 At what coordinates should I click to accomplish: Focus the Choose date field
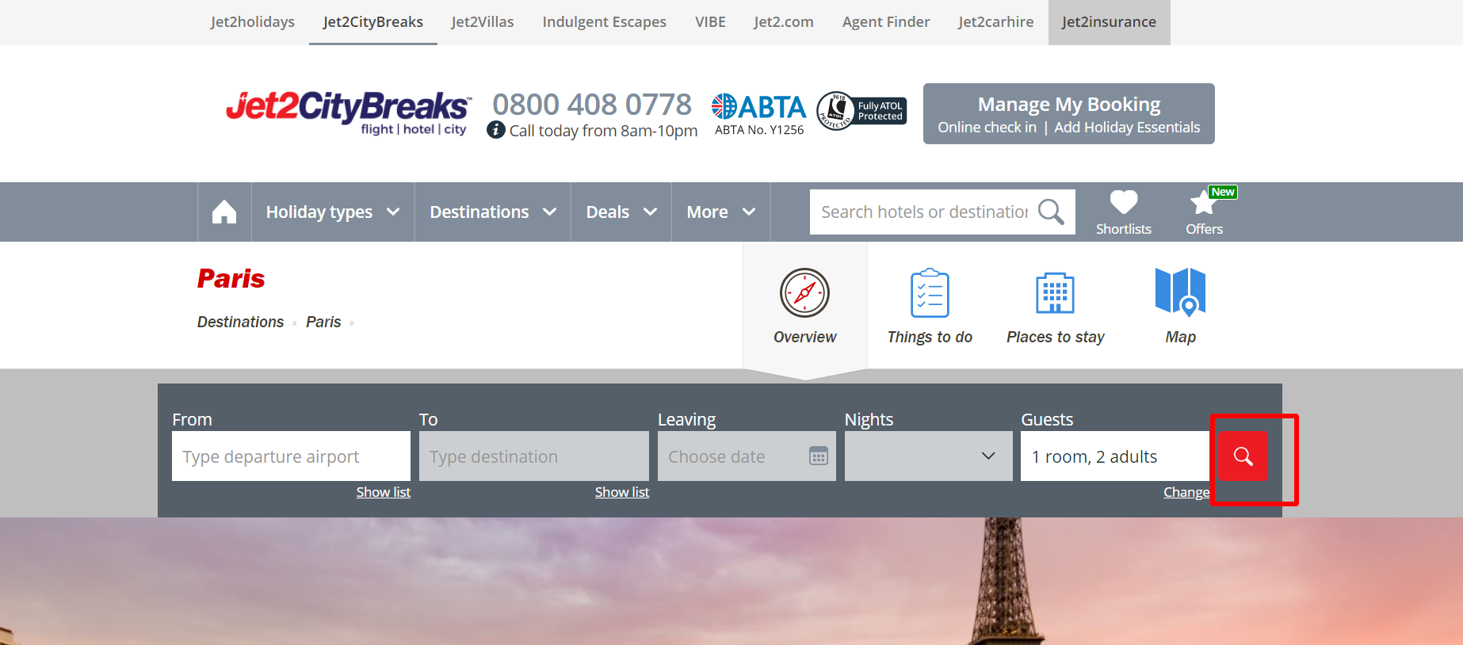click(x=747, y=456)
